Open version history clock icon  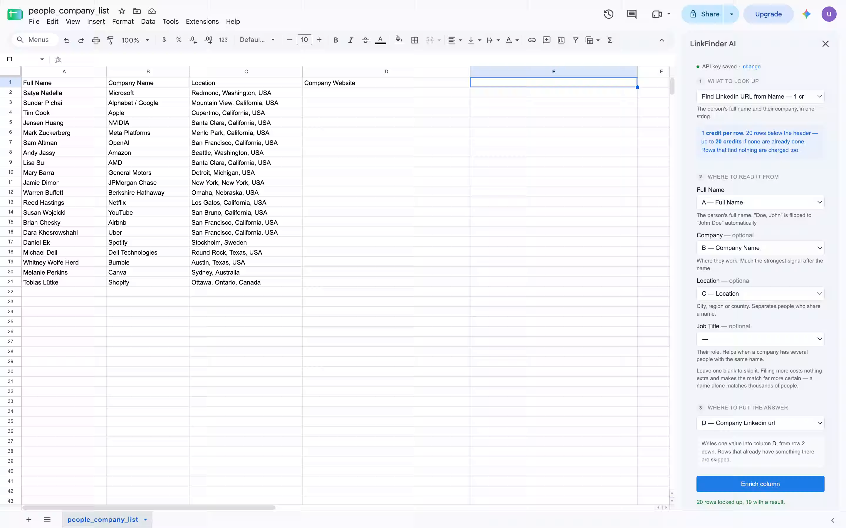(x=609, y=14)
